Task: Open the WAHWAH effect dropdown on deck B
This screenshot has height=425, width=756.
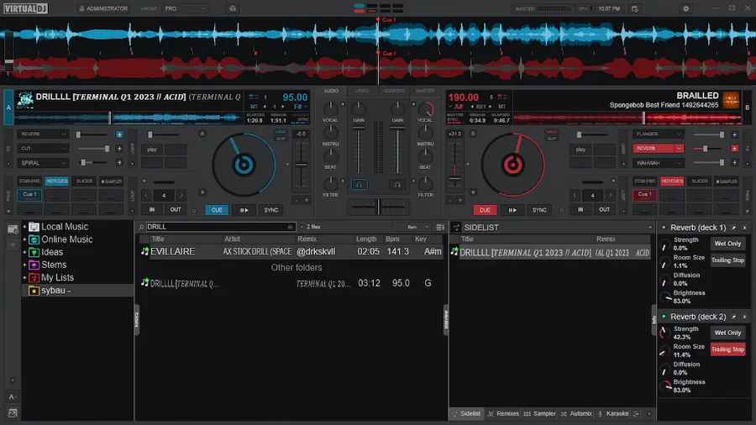Action: coord(658,163)
